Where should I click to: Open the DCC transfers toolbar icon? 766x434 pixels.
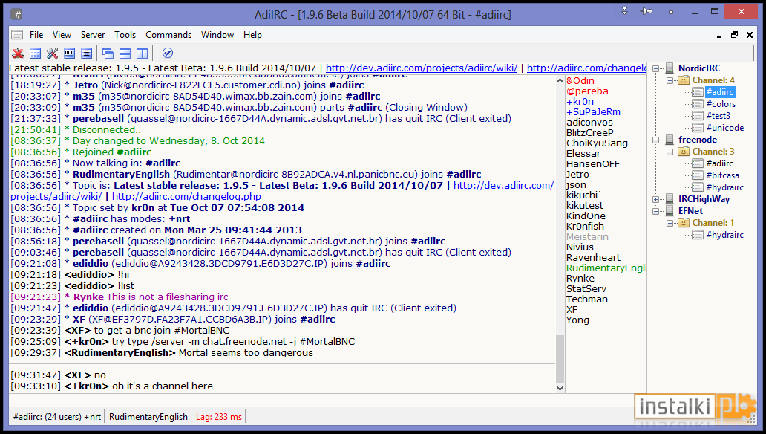[69, 53]
